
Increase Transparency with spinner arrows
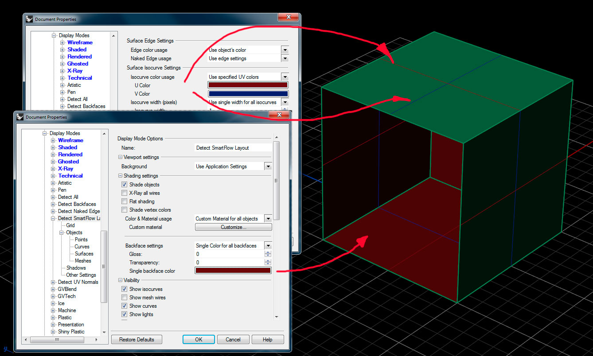[x=268, y=261]
